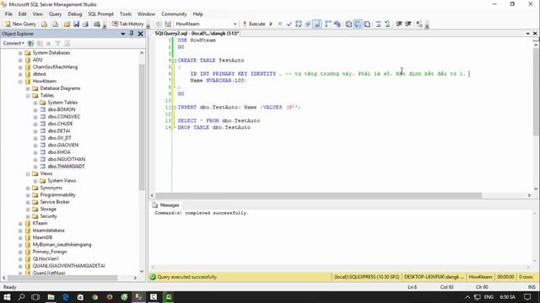Open the Community menu

174,14
